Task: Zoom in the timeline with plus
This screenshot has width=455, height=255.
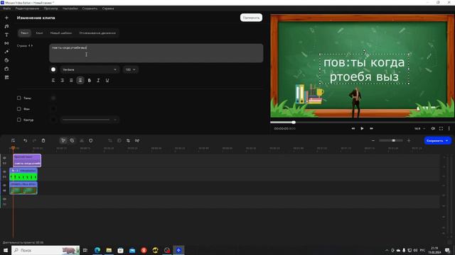Action: 409,140
